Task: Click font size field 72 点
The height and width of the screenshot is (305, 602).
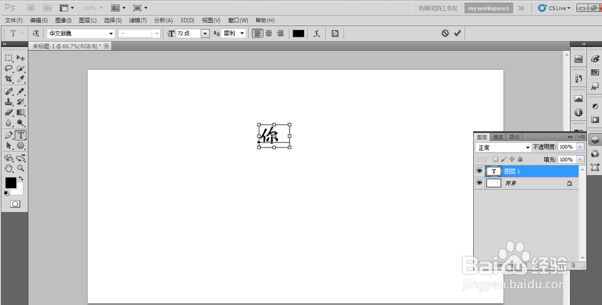Action: pos(188,33)
